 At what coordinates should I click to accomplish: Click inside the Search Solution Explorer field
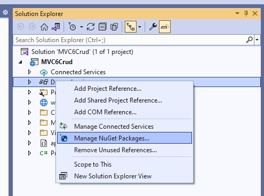[130, 40]
